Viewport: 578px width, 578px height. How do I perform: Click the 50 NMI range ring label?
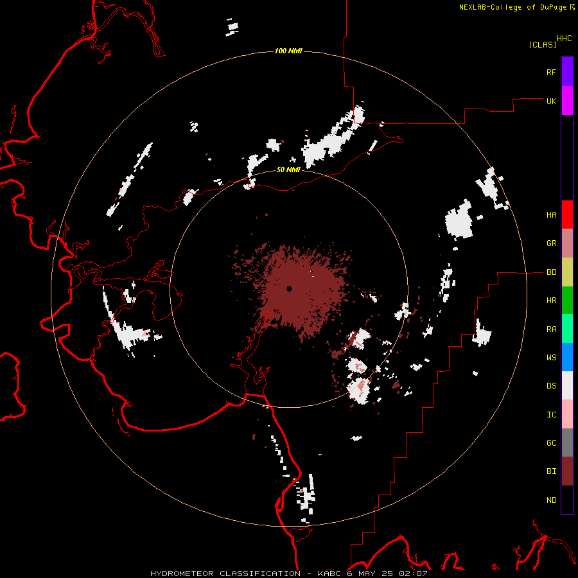click(288, 170)
